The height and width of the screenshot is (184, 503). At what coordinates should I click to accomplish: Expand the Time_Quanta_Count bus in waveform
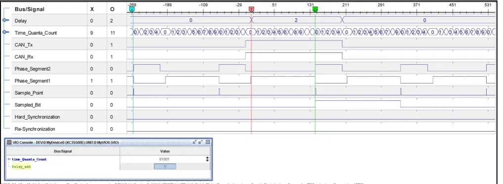pyautogui.click(x=5, y=32)
